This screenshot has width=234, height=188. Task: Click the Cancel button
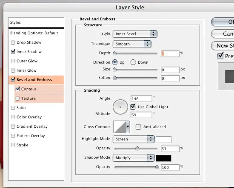click(x=223, y=34)
